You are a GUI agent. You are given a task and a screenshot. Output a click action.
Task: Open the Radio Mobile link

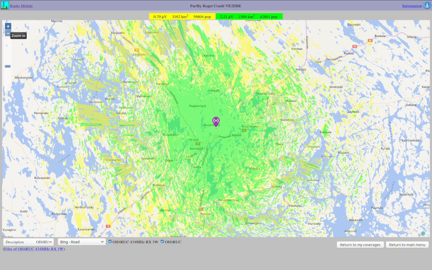click(21, 6)
